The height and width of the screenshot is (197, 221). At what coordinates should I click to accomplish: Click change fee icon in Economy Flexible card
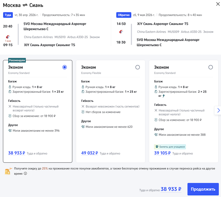click(83, 112)
